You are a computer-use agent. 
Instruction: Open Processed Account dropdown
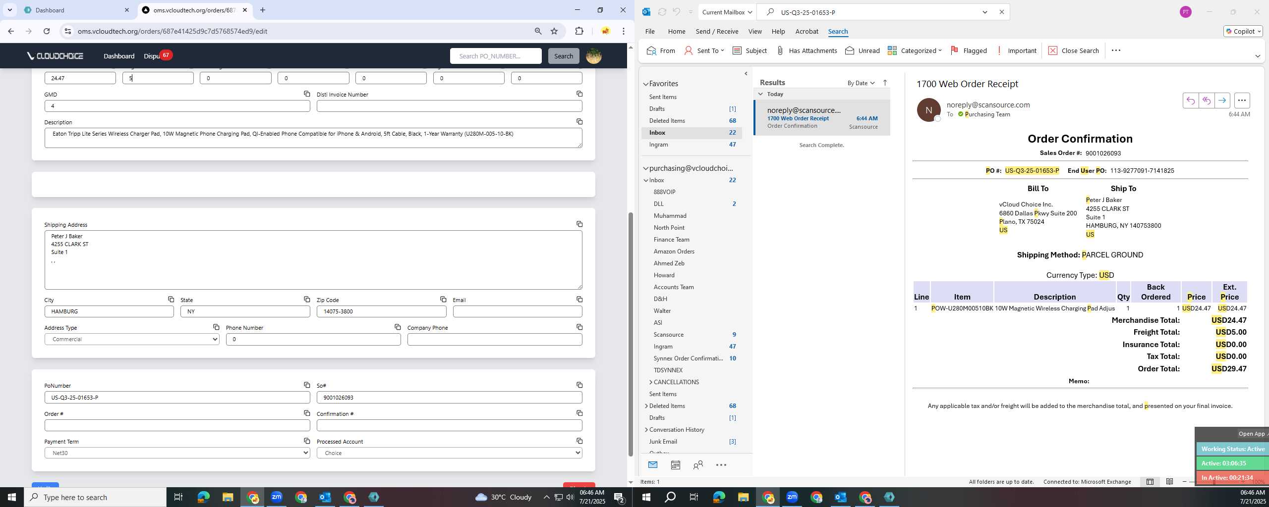point(449,453)
